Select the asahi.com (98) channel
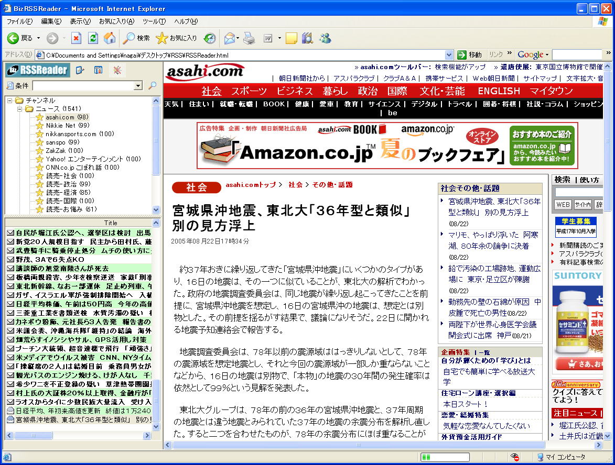 click(x=67, y=117)
